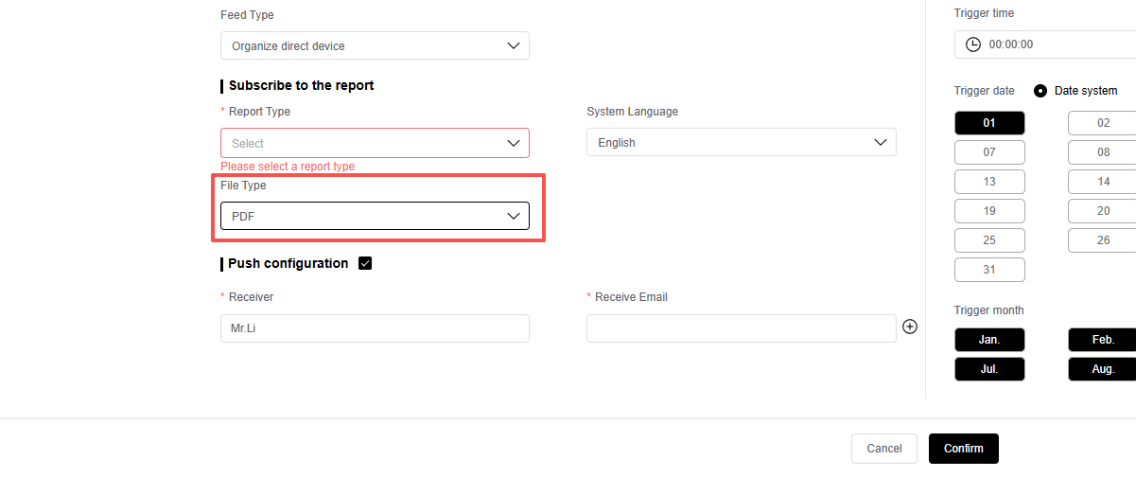Deselect Jan. trigger month

(x=989, y=340)
